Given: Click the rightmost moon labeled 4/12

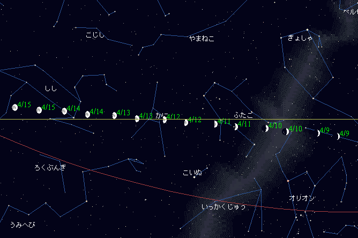Looking at the screenshot, I should [x=186, y=122].
